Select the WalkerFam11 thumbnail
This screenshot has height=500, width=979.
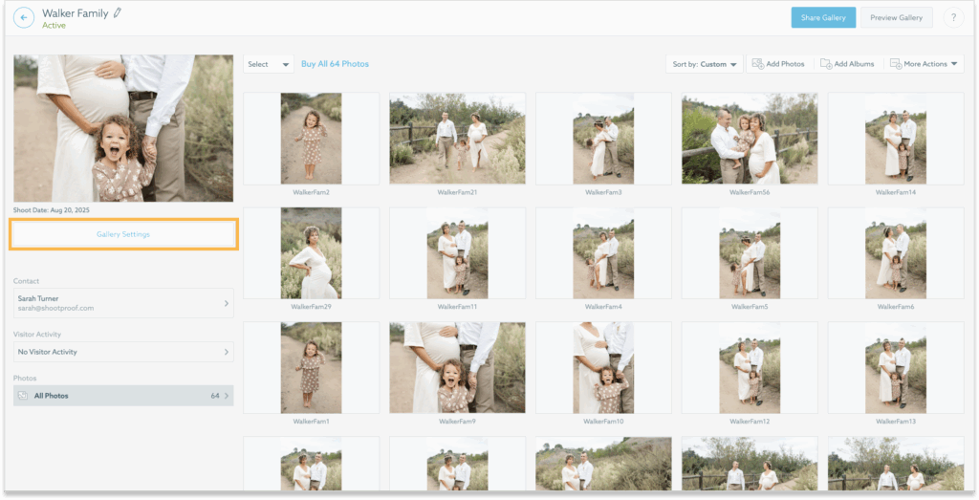click(x=457, y=253)
